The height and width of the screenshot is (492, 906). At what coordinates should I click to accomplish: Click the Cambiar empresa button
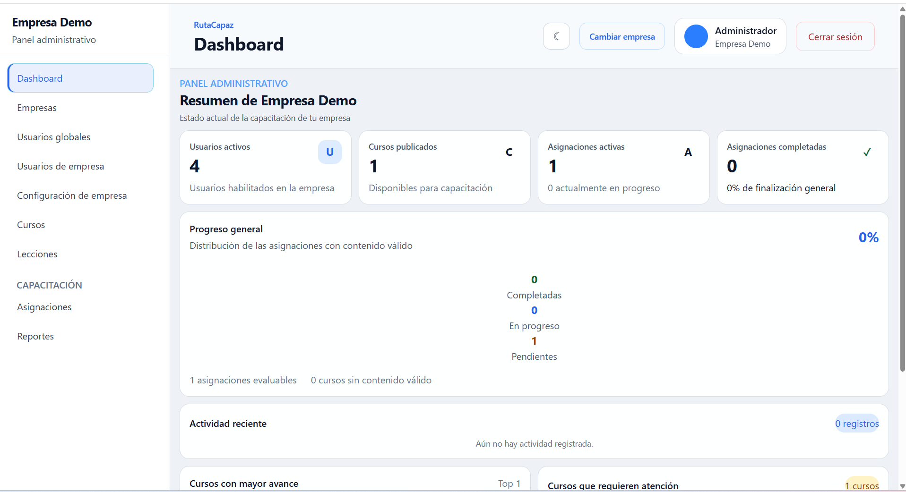pos(622,36)
